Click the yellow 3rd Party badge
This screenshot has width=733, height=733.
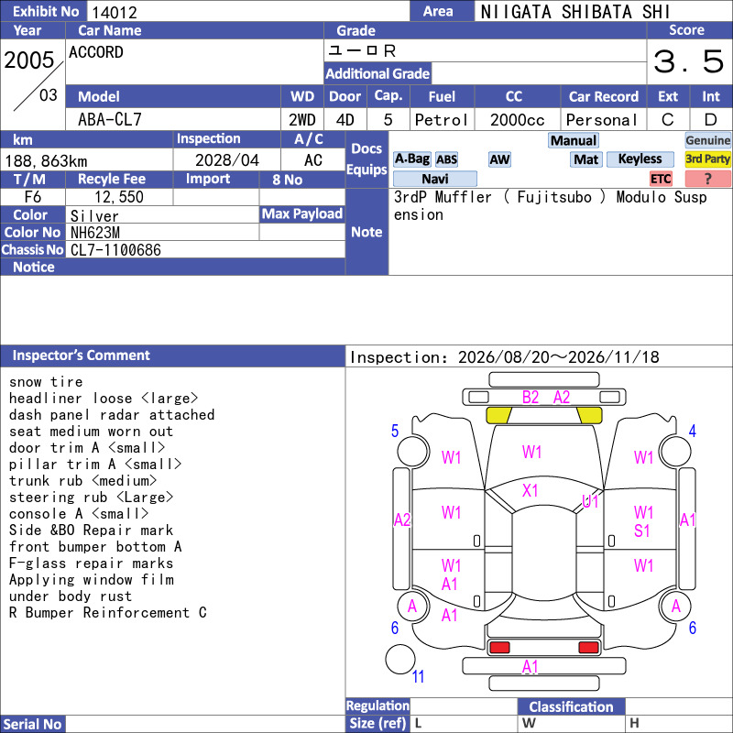click(x=707, y=159)
